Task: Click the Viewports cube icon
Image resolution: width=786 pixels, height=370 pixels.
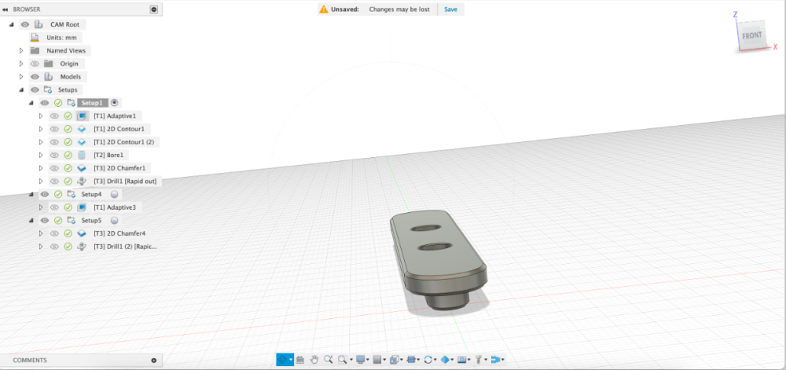Action: click(x=394, y=360)
